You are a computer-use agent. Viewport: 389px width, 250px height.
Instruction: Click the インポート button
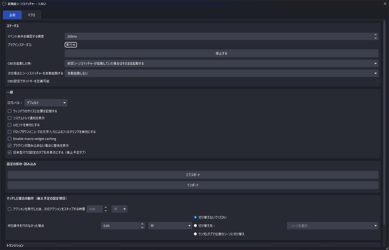[x=193, y=185]
